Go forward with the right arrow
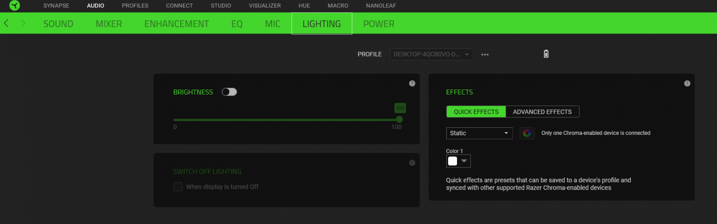 23,23
